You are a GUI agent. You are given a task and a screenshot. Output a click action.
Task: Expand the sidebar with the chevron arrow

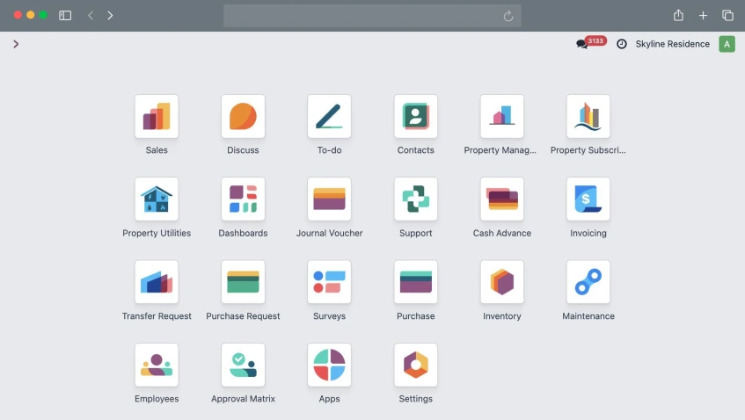[16, 44]
